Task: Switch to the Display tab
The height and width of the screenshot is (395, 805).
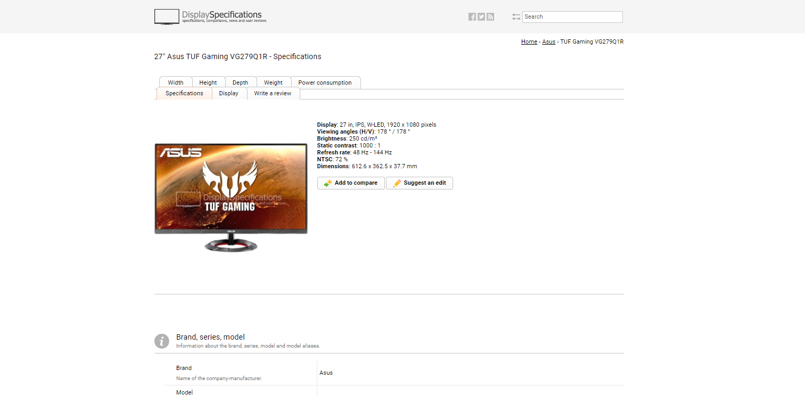Action: click(229, 93)
